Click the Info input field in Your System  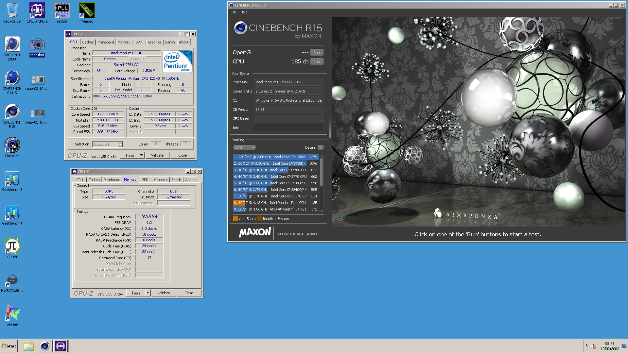[x=289, y=128]
